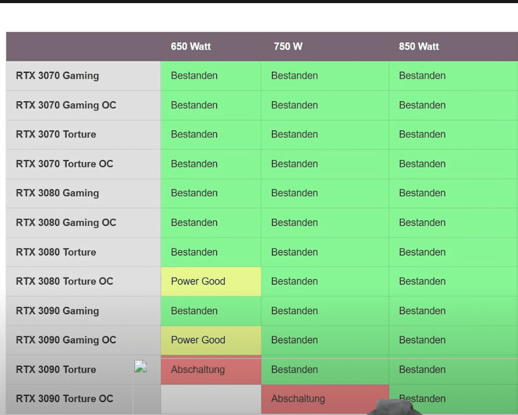Screen dimensions: 518x415
Task: Click RTX 3070 Torture 650 Watt Bestanden cell
Action: click(211, 135)
